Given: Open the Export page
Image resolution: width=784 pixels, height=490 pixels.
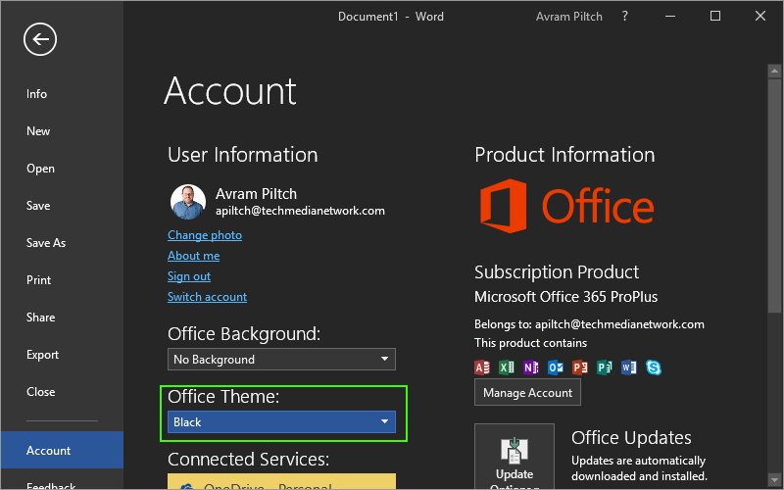Looking at the screenshot, I should [42, 355].
